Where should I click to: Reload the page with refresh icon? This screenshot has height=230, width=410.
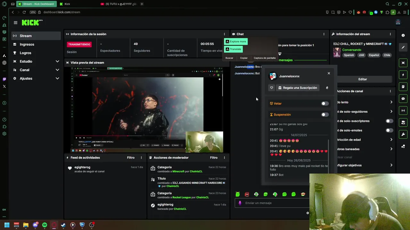[24, 12]
